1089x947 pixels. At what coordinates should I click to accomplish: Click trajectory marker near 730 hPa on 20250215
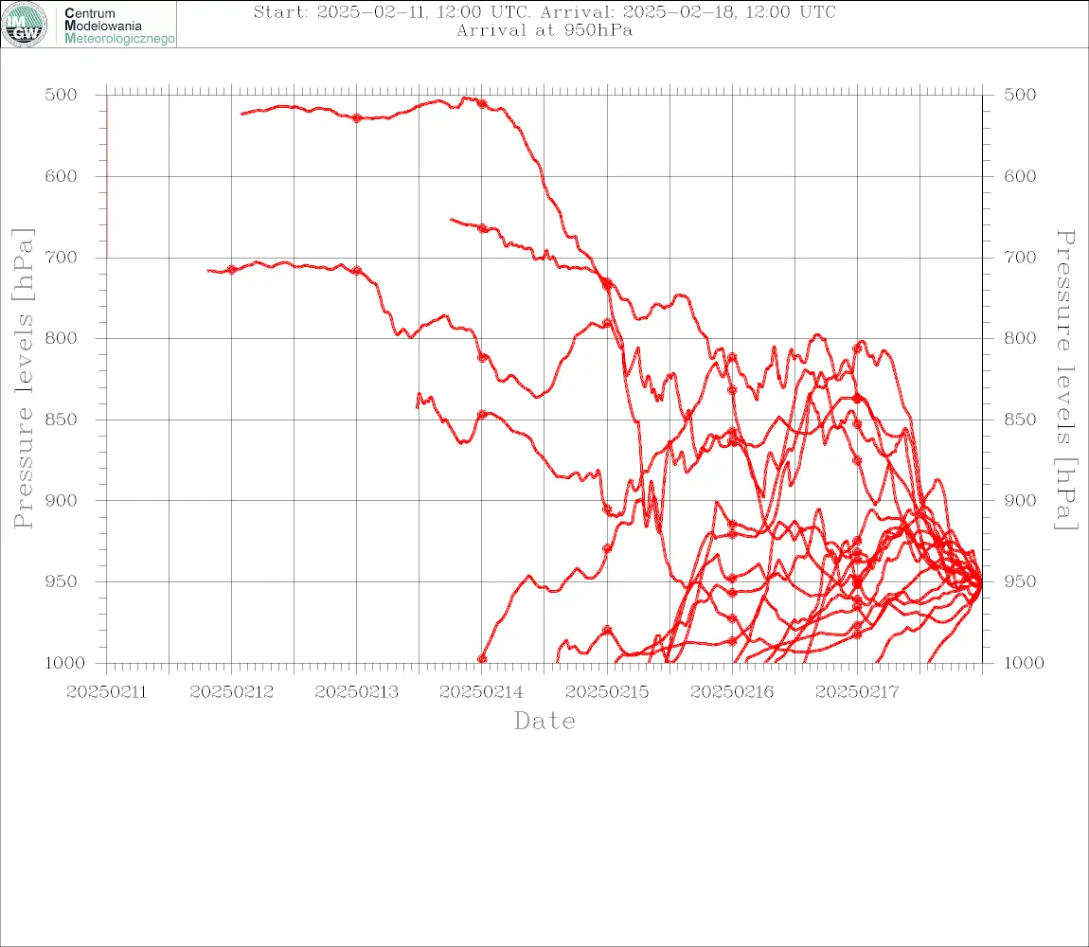[607, 283]
